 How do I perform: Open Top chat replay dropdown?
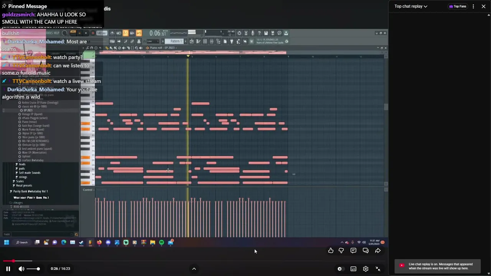(411, 6)
